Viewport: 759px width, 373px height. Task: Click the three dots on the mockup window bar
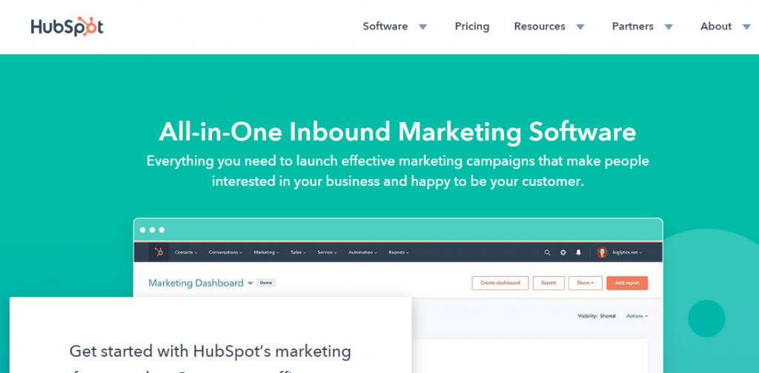coord(152,229)
